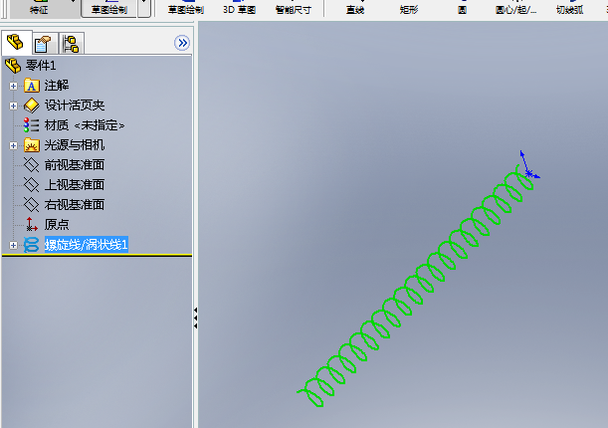Click the panel collapse arrows on splitter
Image resolution: width=608 pixels, height=428 pixels.
pos(195,318)
